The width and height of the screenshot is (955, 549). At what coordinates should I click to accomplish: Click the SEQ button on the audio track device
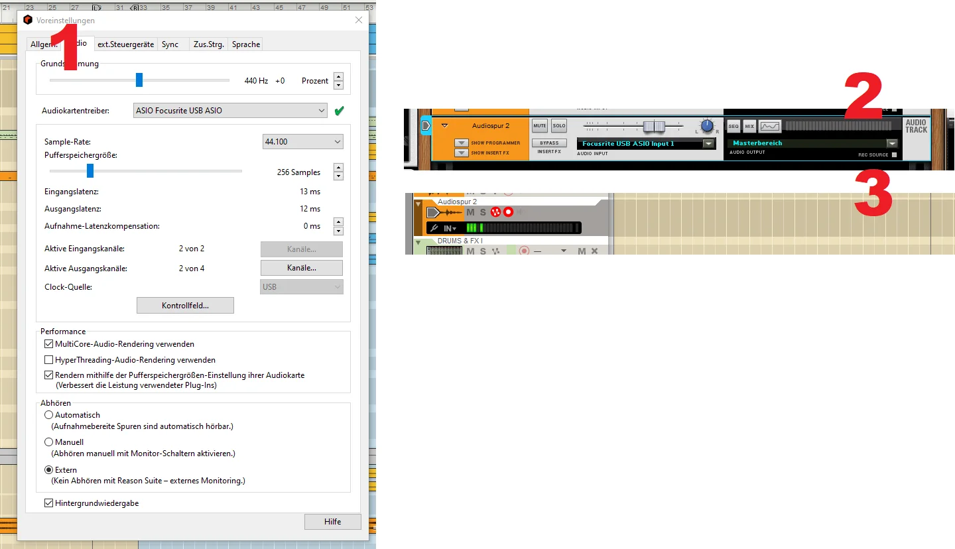coord(733,126)
